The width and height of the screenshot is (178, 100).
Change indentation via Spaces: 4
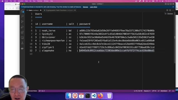[147, 91]
